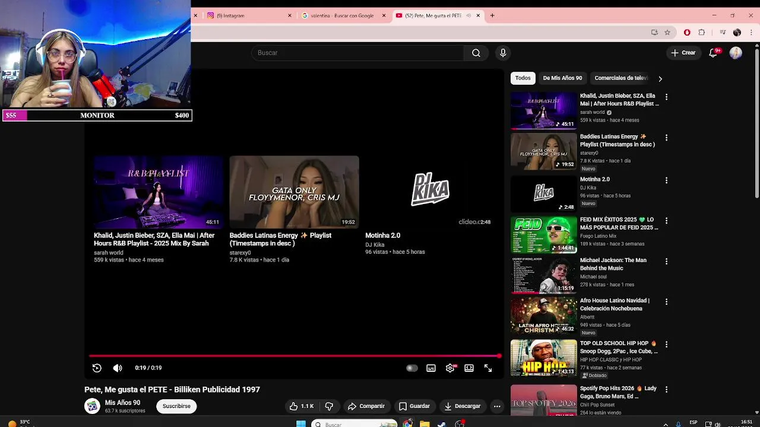This screenshot has height=427, width=760.
Task: Open options menu for the Motinha 2.0 sidebar video
Action: tap(666, 180)
